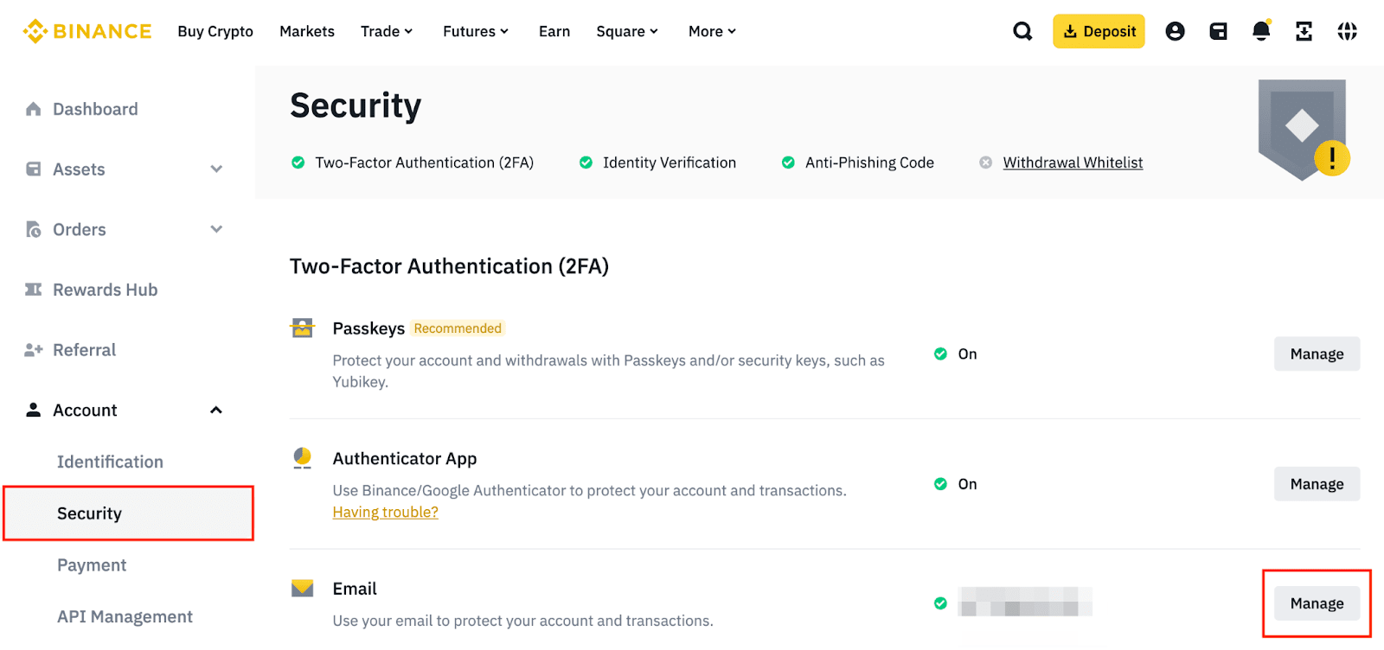Click the Referral add-person icon

34,350
